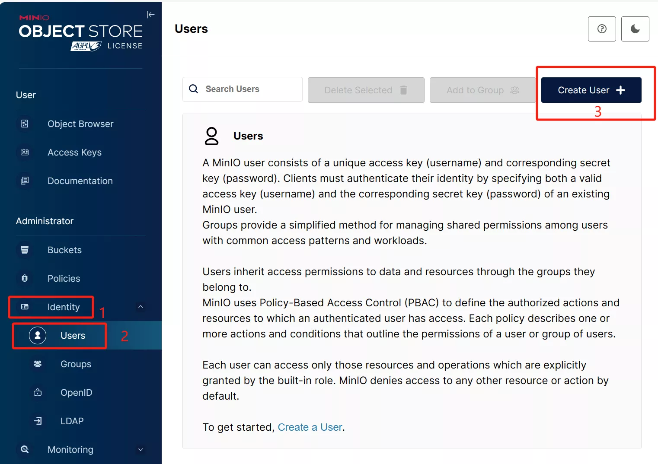Click the MinIO Object Store logo

tap(81, 33)
